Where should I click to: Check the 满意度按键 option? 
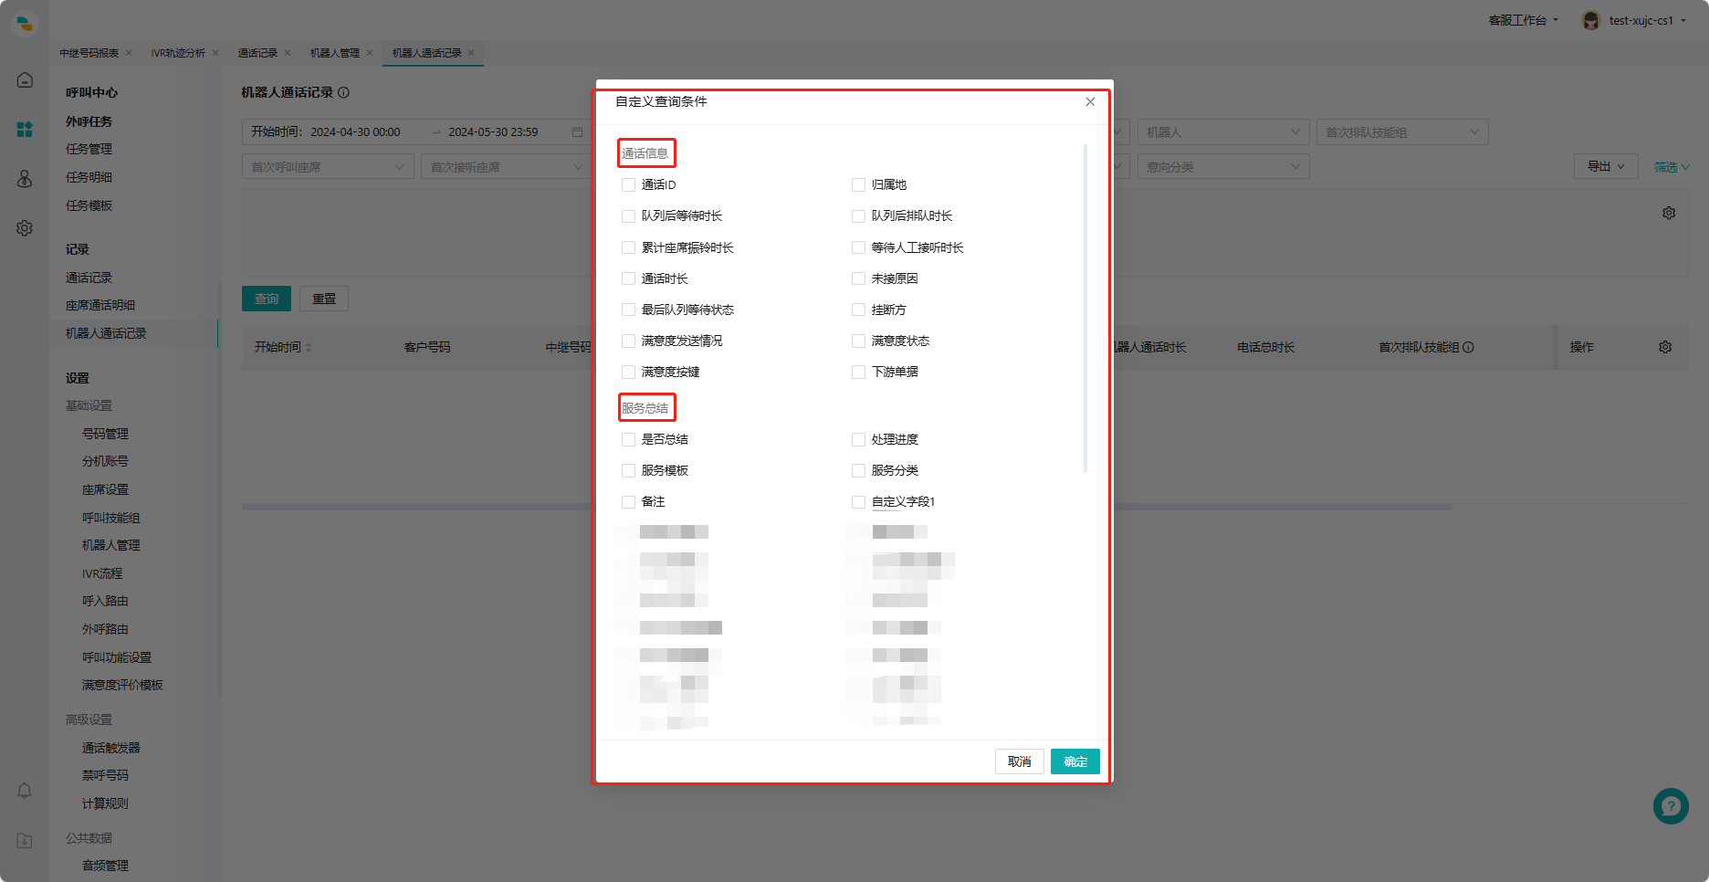(x=628, y=372)
